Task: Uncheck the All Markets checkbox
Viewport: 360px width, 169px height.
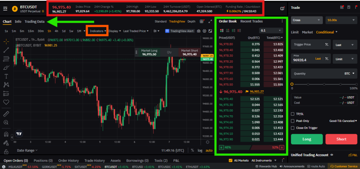Action: click(231, 161)
